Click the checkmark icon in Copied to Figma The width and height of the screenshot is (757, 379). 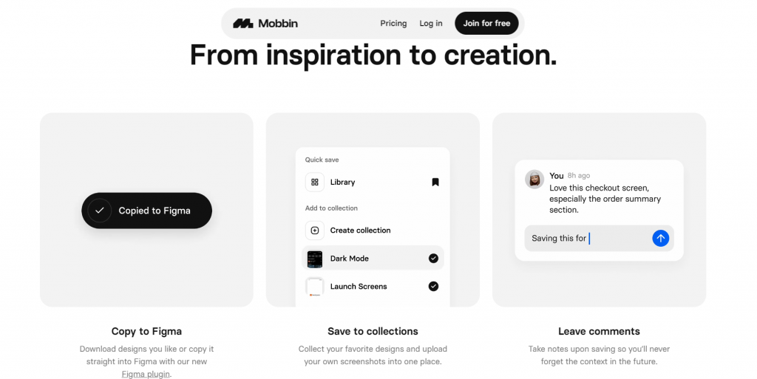pyautogui.click(x=100, y=211)
